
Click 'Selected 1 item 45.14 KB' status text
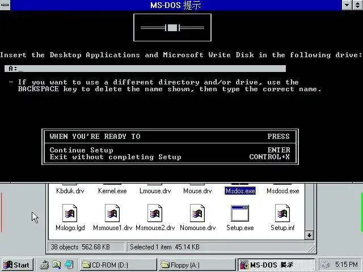pyautogui.click(x=164, y=247)
